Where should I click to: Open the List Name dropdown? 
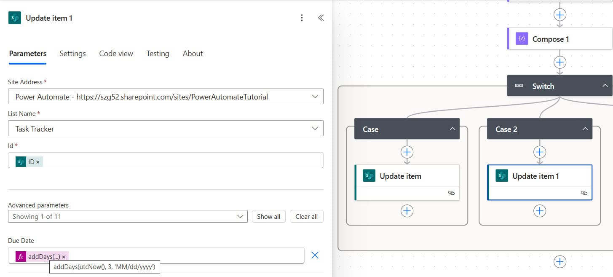coord(315,128)
